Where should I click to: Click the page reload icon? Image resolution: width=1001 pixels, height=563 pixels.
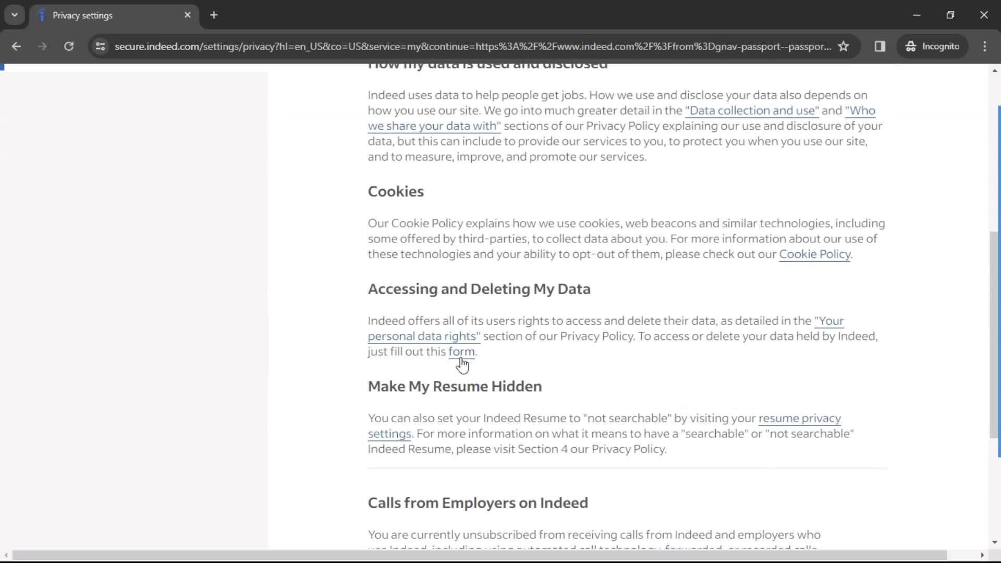click(69, 46)
